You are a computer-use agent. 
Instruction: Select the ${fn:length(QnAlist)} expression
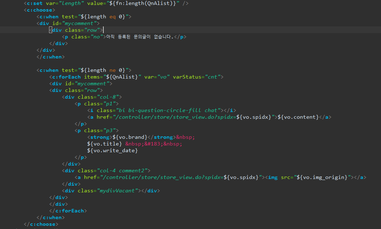pyautogui.click(x=143, y=4)
